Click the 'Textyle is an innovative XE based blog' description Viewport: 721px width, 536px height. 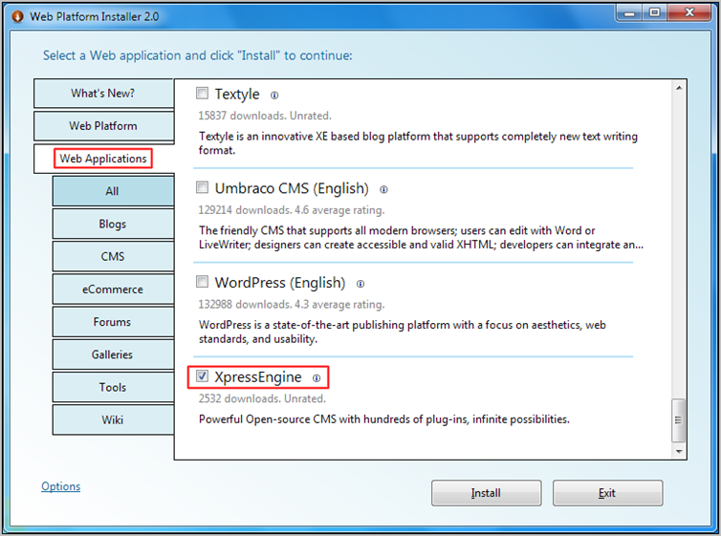(x=418, y=143)
